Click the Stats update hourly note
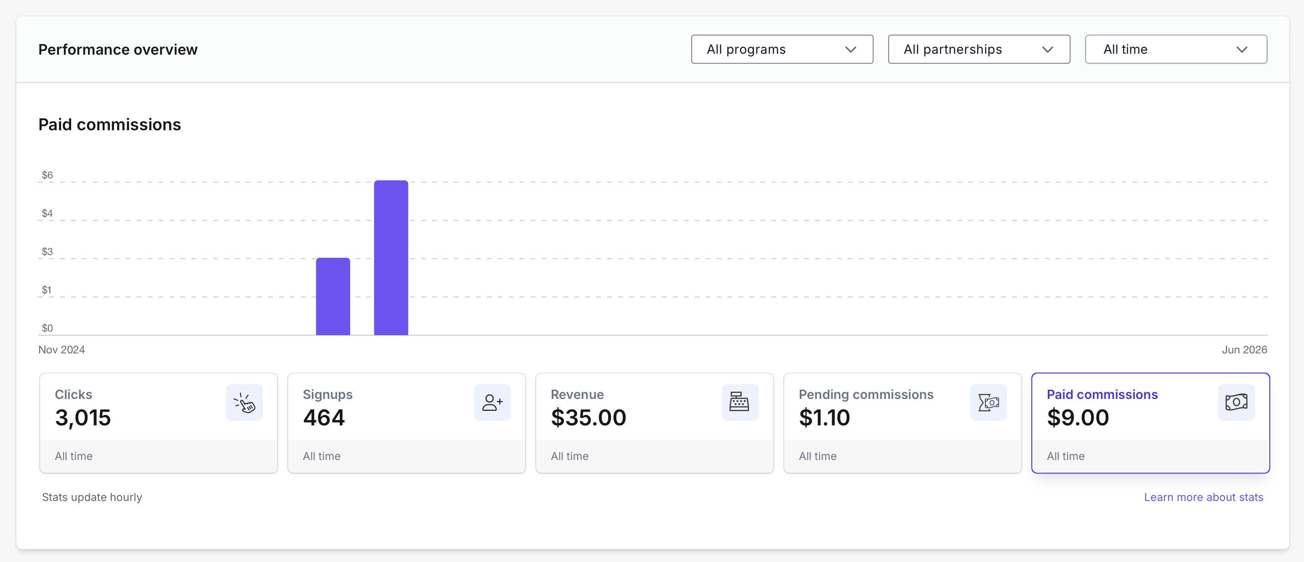This screenshot has height=562, width=1304. point(92,497)
